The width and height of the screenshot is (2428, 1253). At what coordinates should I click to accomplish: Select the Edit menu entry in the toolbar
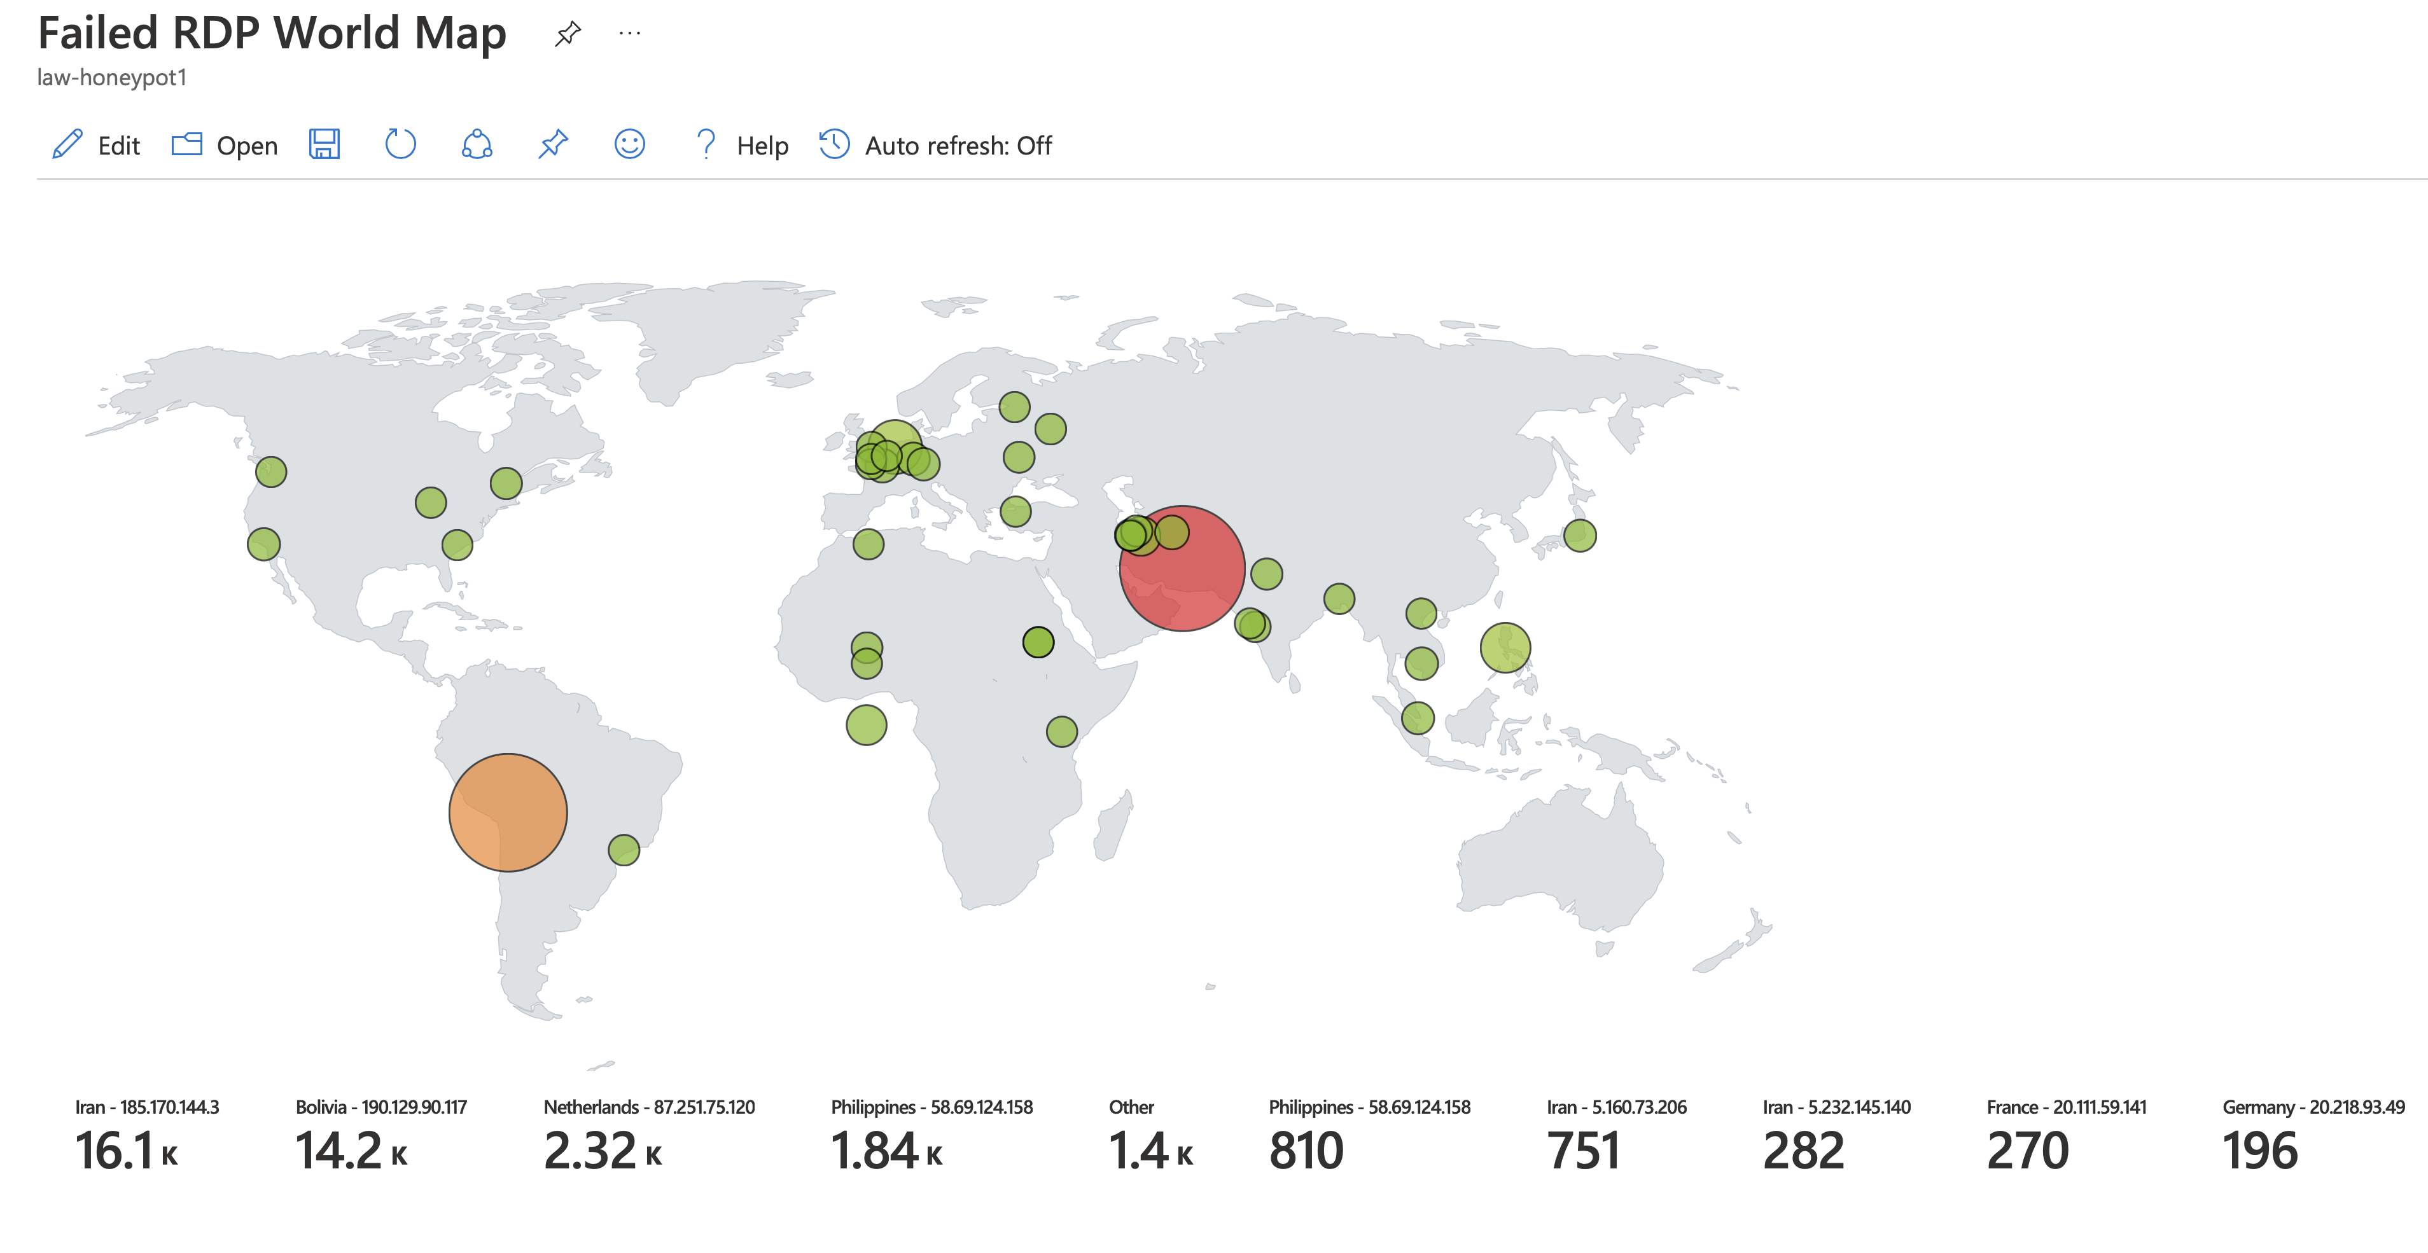(x=118, y=145)
